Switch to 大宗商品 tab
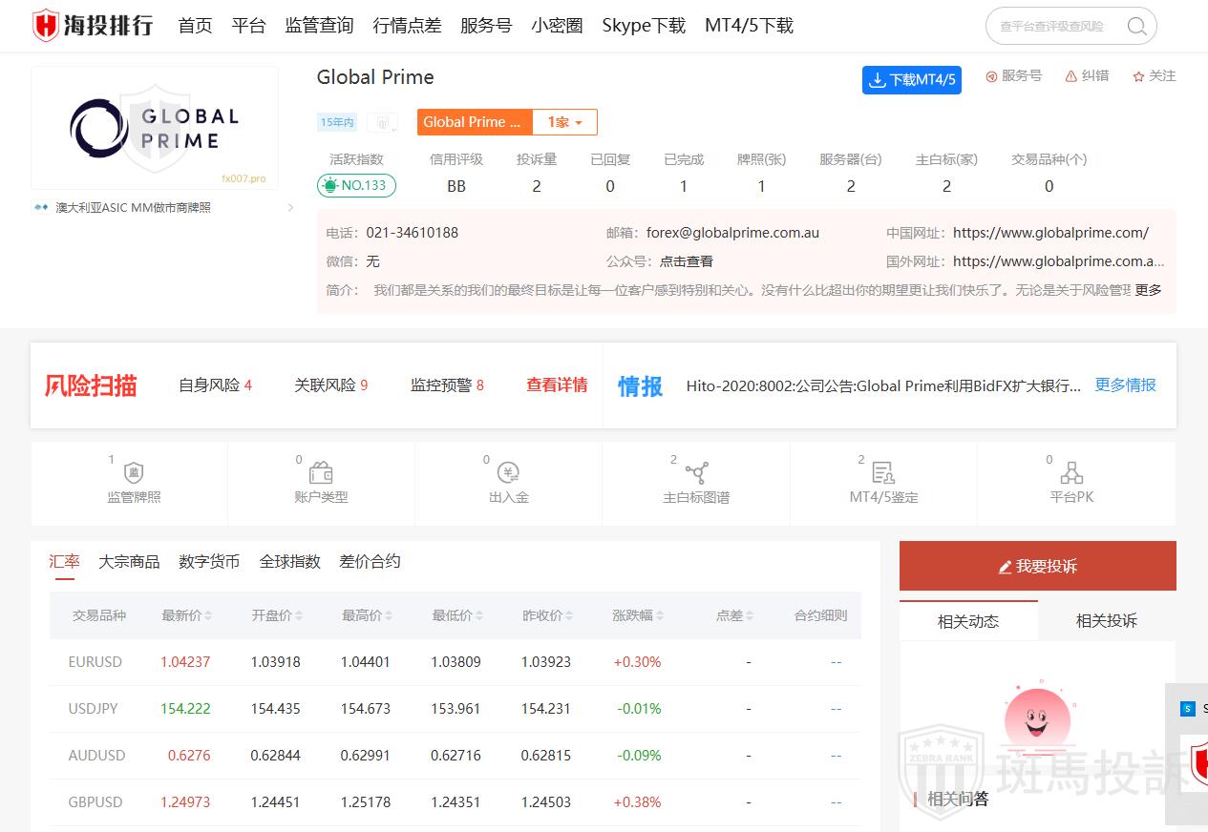The width and height of the screenshot is (1208, 832). (129, 562)
